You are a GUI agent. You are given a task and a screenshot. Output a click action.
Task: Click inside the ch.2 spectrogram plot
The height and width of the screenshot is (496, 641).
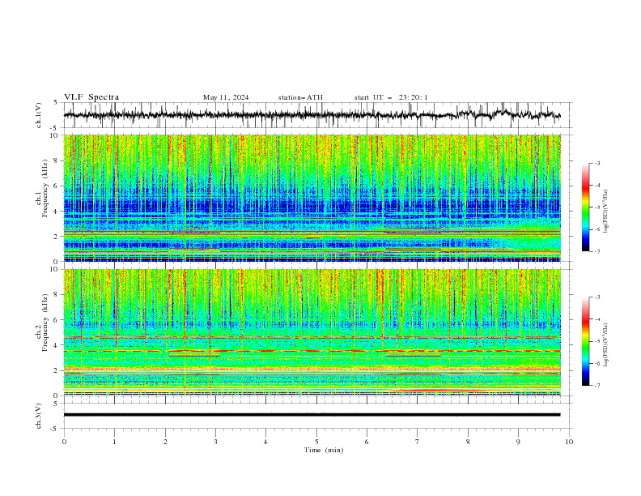312,332
